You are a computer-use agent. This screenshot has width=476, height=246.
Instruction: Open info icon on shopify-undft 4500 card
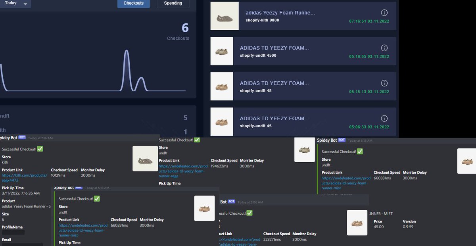[384, 48]
